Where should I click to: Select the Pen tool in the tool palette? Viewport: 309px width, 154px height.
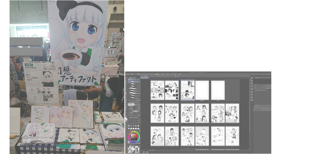[x=126, y=92]
